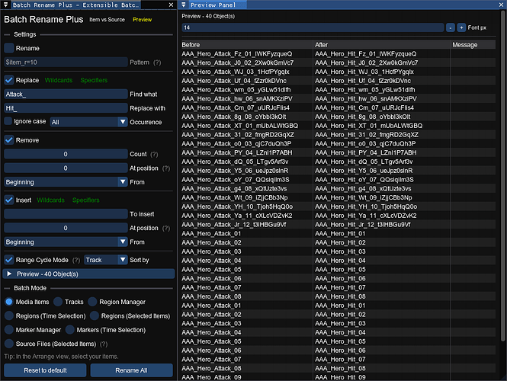
Task: Click the Replace with field with Hit_
Action: tap(66, 108)
